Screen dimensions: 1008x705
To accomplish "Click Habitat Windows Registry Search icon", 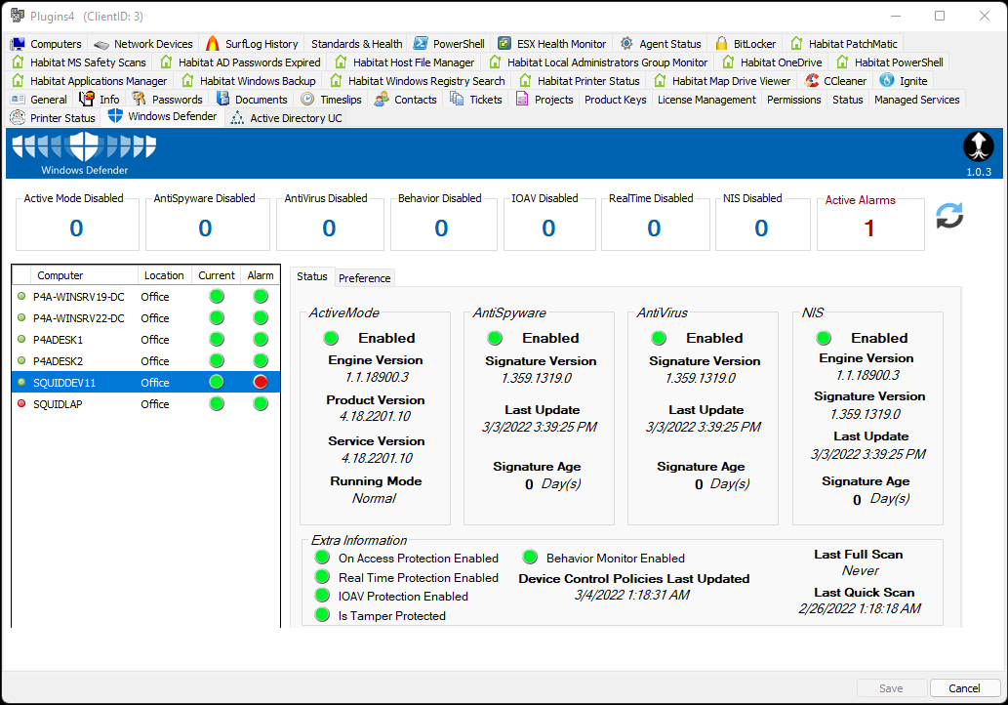I will click(336, 81).
